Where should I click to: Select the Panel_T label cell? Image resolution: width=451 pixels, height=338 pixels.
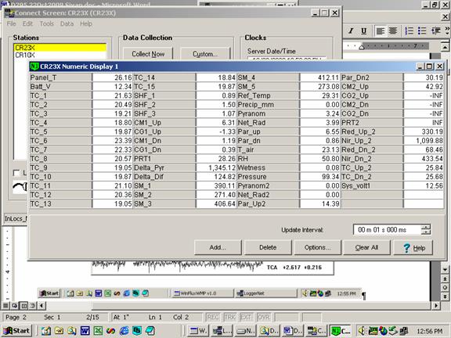coord(61,77)
